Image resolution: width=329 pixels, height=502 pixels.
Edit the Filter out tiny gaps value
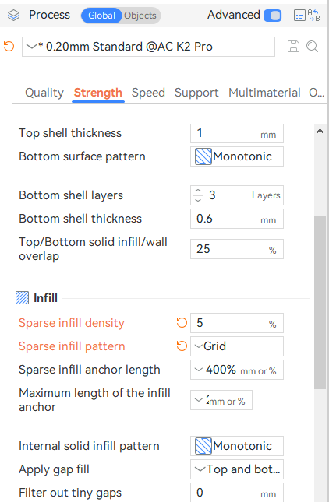(237, 493)
